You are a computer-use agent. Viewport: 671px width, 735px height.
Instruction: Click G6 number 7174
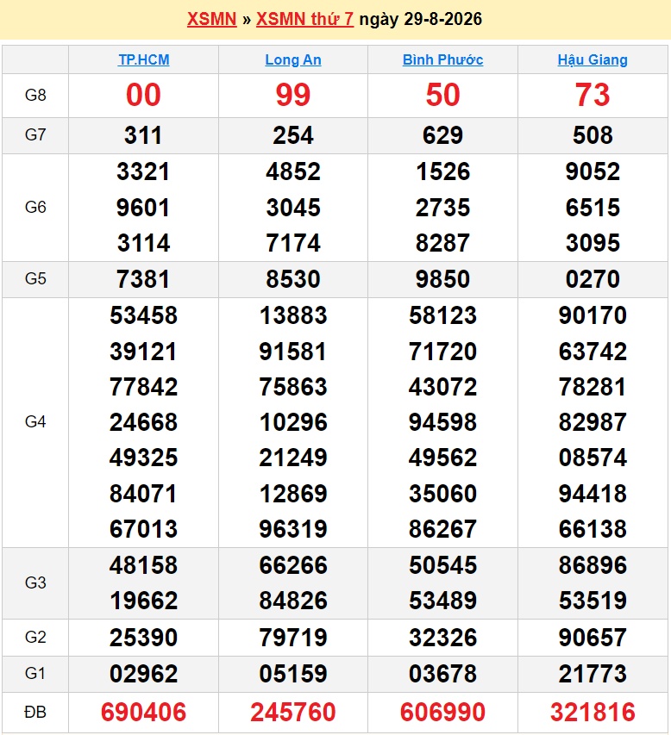click(x=292, y=243)
